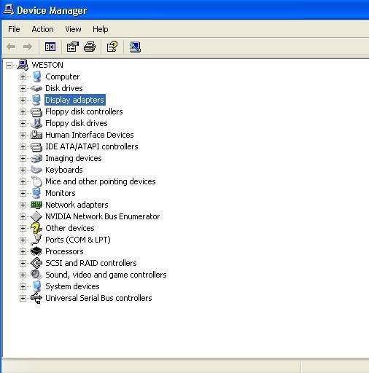The image size is (369, 373).
Task: Toggle the console tree pane icon
Action: (x=50, y=47)
